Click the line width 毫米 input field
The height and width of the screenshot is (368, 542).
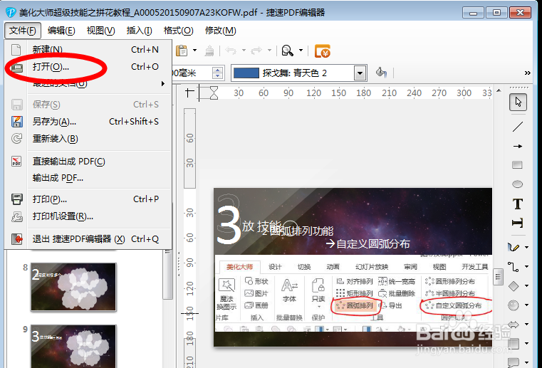(192, 73)
